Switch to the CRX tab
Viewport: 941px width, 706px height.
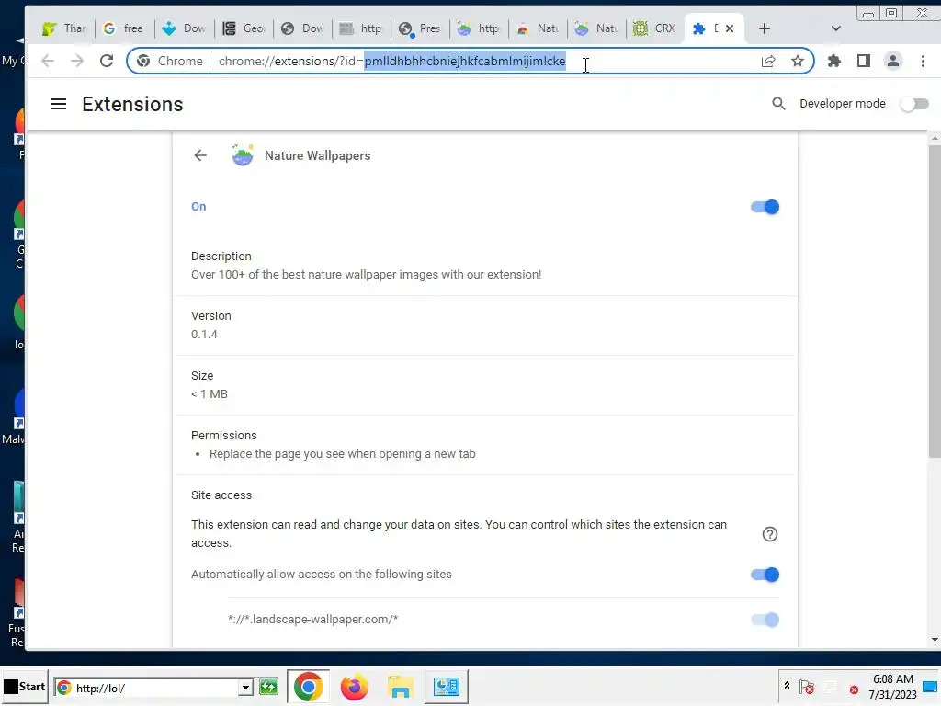[x=654, y=28]
